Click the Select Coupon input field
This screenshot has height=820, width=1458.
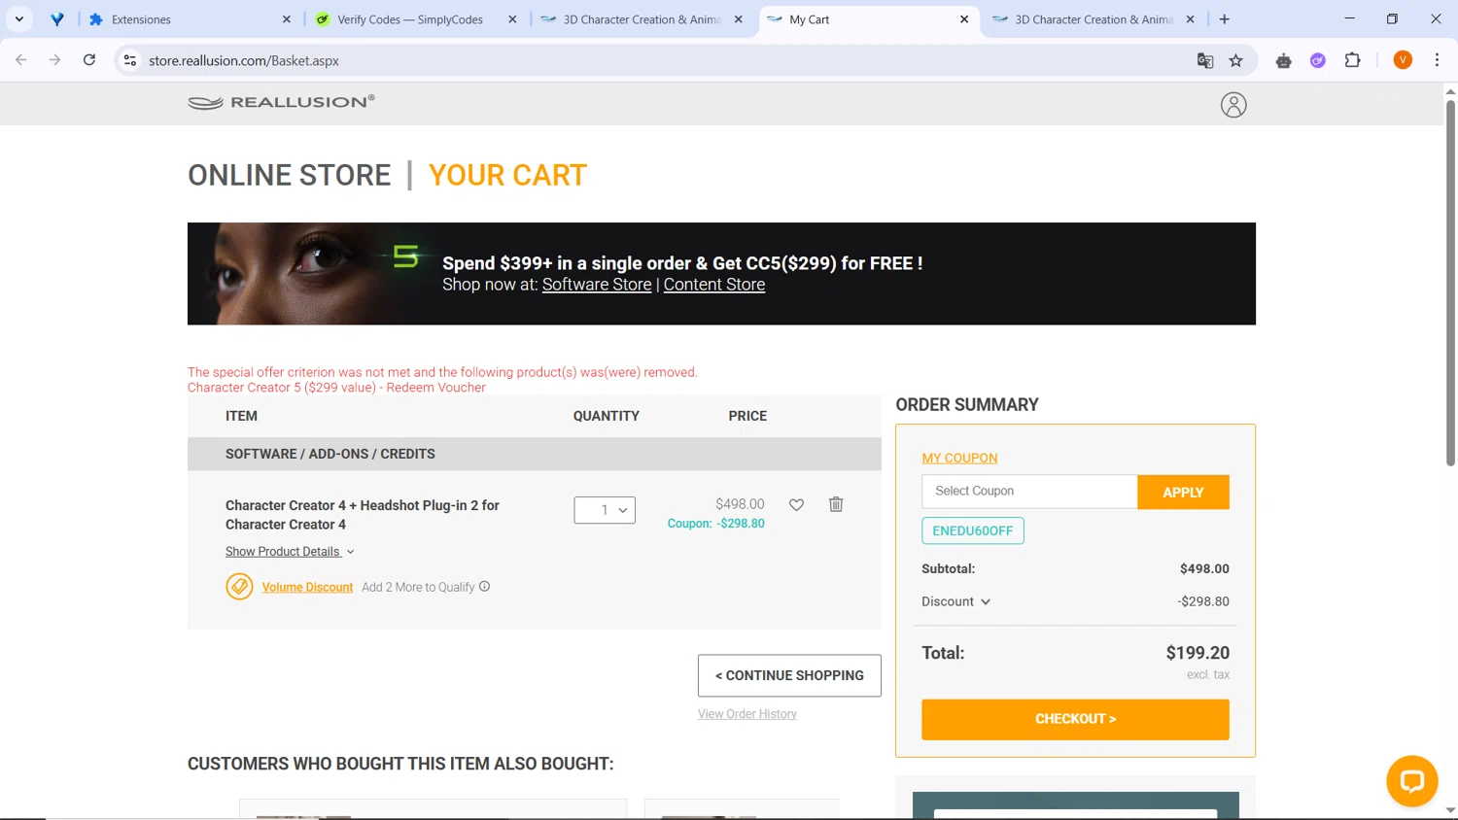pos(1029,492)
